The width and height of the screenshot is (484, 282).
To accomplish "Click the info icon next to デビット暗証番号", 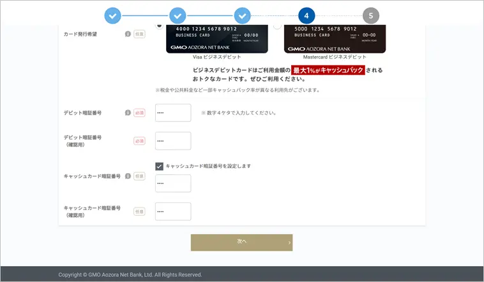I will [128, 113].
